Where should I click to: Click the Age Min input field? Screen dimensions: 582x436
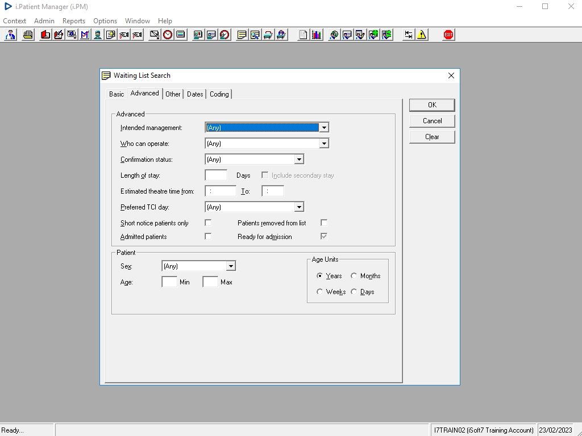click(169, 282)
